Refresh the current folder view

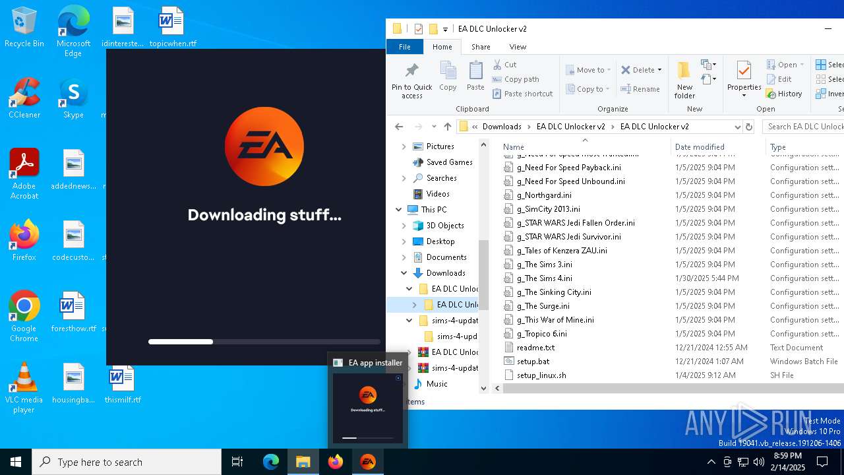(x=748, y=127)
